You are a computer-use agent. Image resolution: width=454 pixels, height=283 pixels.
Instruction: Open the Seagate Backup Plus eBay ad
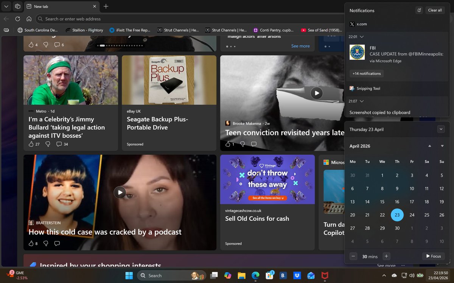(x=169, y=103)
